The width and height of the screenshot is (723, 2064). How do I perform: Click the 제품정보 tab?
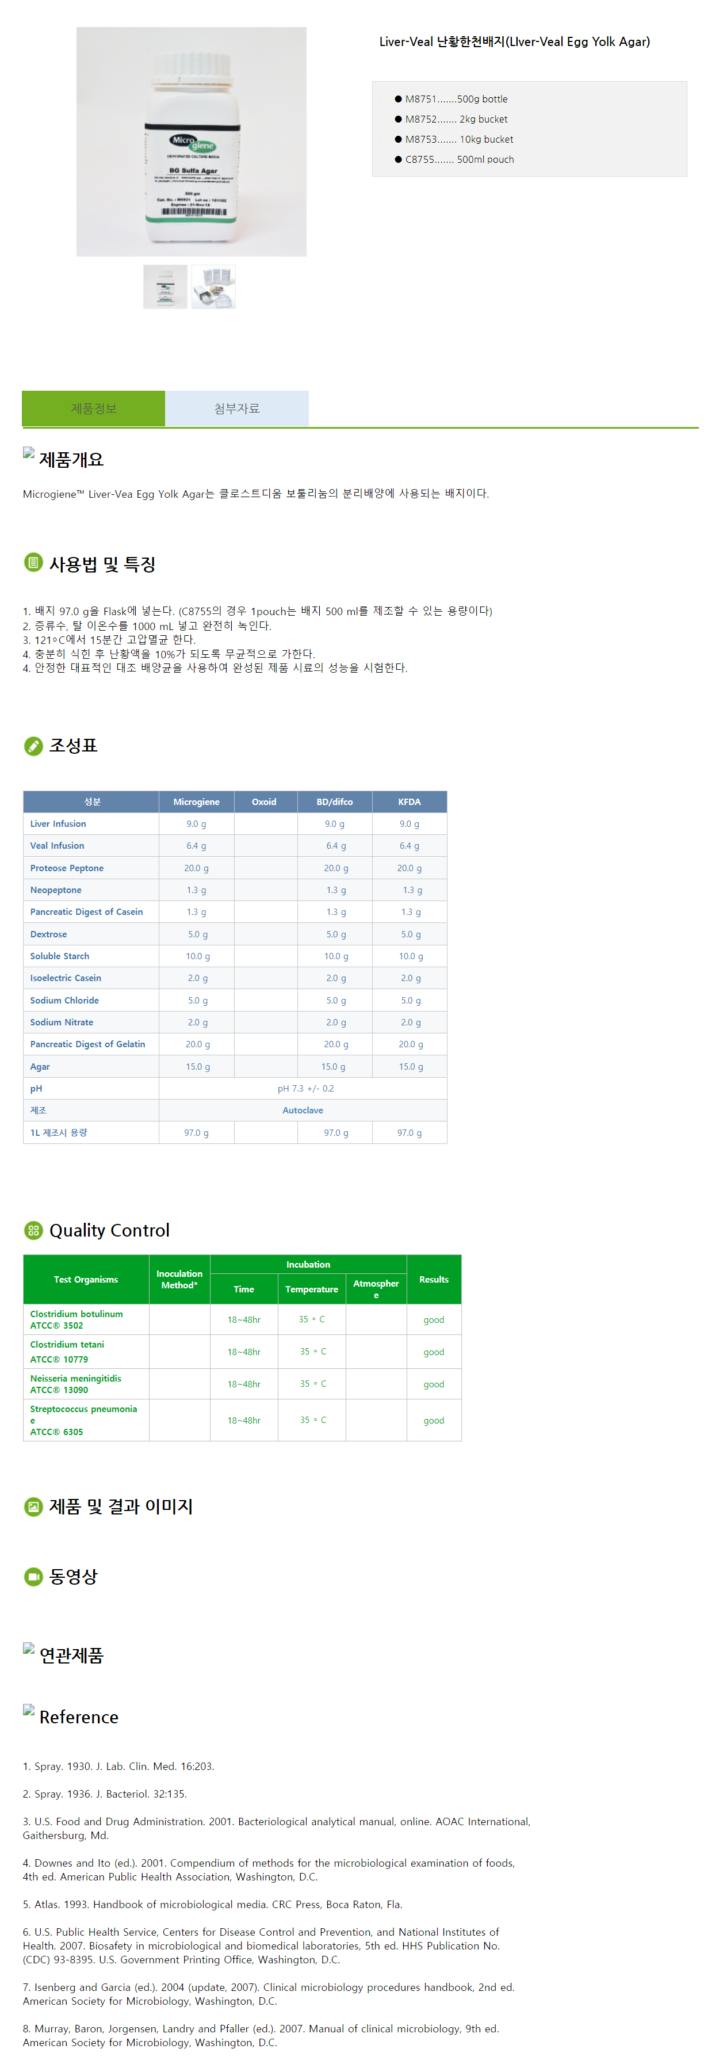point(94,409)
